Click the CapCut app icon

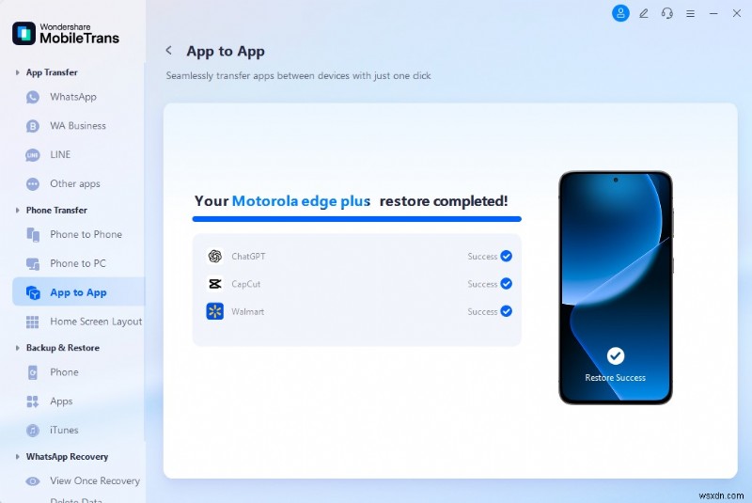coord(215,284)
